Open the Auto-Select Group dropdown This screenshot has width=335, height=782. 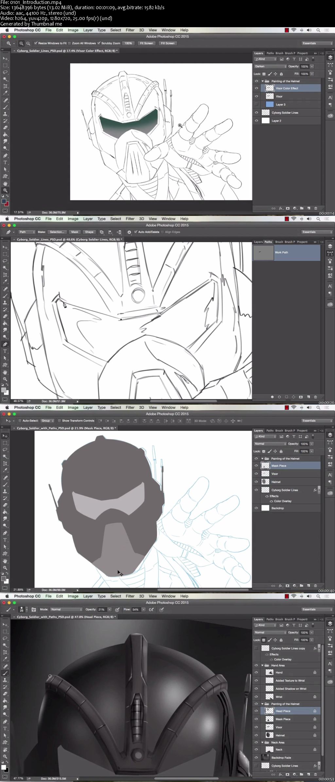coord(47,421)
